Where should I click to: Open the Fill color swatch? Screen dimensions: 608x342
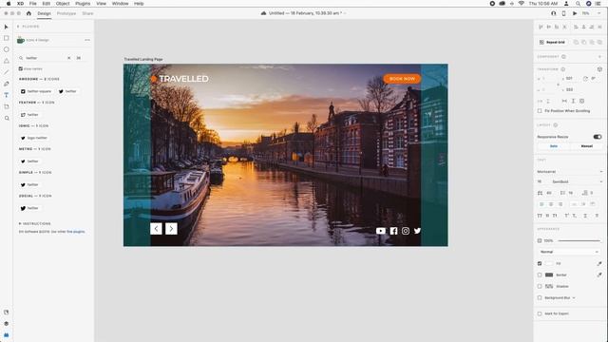point(549,264)
